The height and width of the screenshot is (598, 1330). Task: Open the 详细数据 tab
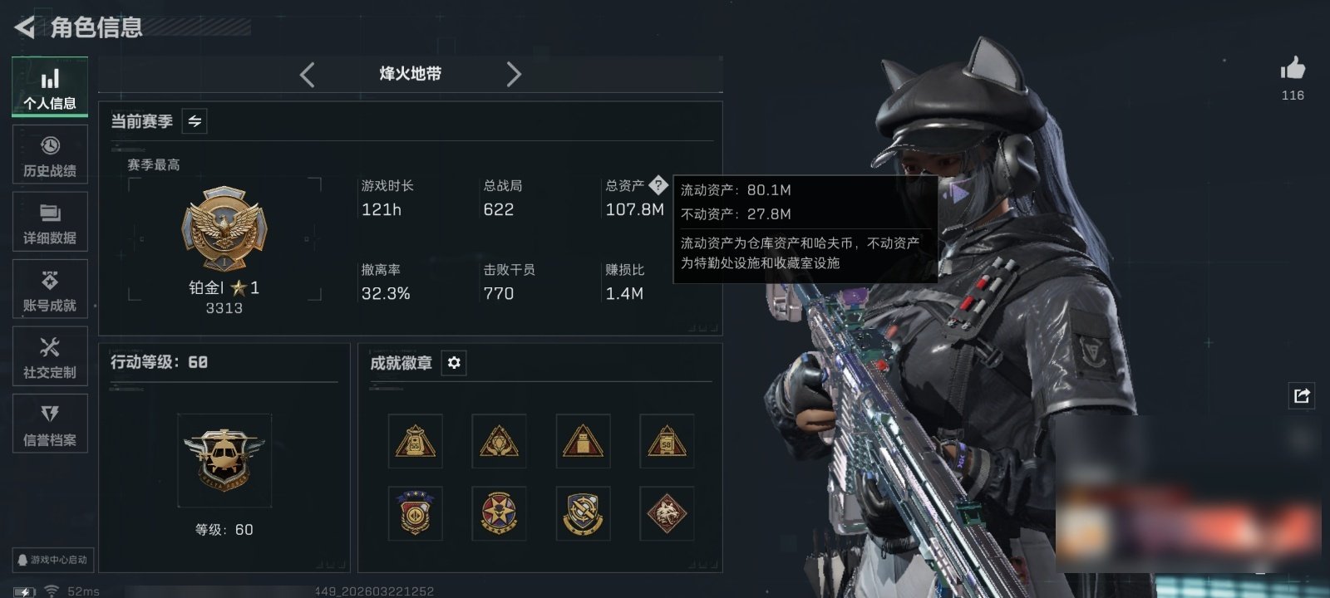[x=50, y=223]
